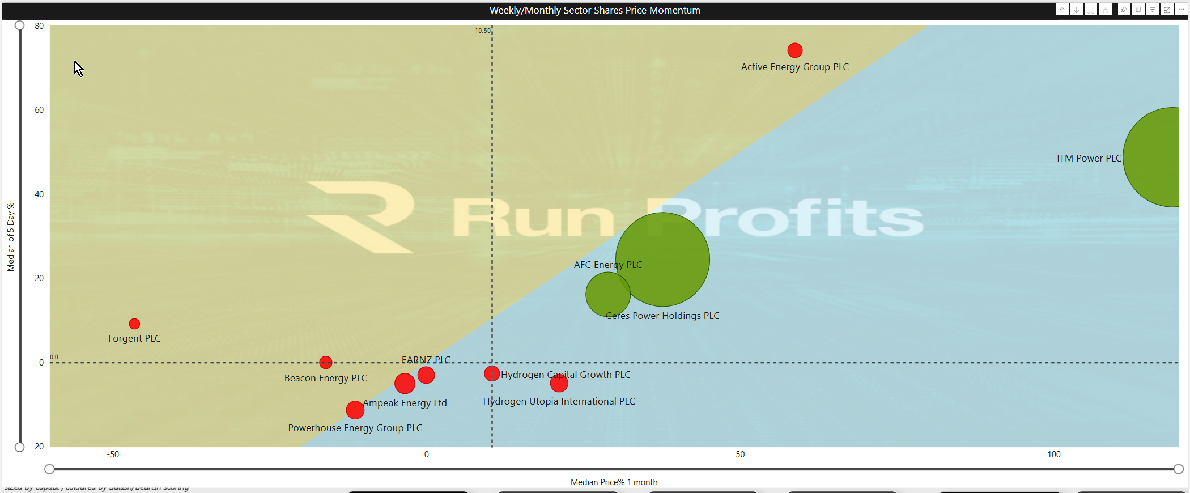Click the x-axis tick label 100
The image size is (1190, 493).
(1054, 454)
